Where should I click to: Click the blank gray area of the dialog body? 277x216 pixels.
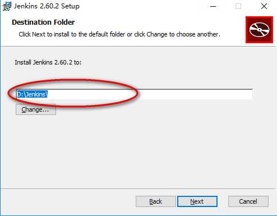pos(138,150)
